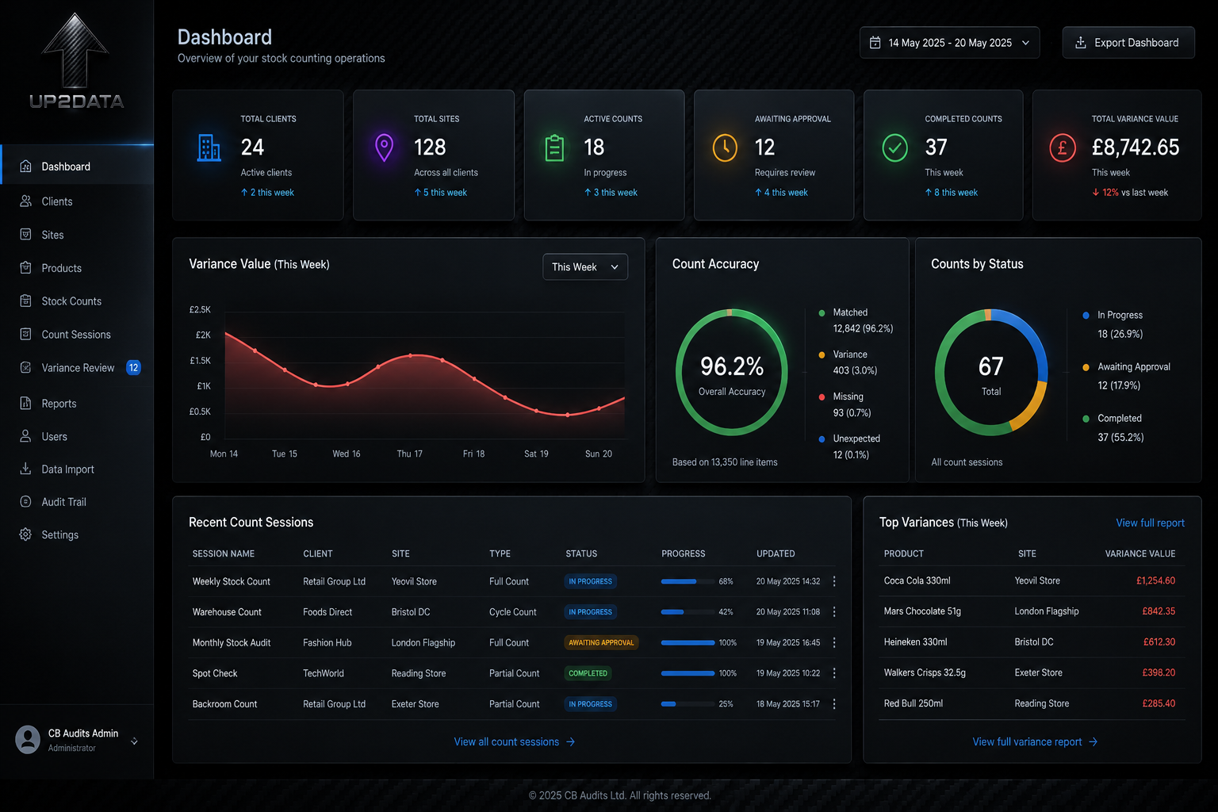The height and width of the screenshot is (812, 1218).
Task: Click the 96.2% Overall Accuracy donut chart
Action: pos(732,373)
